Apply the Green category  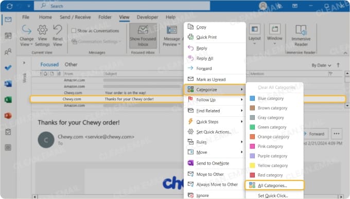click(x=275, y=127)
